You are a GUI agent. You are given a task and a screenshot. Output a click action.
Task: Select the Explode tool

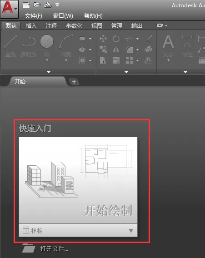coord(148,50)
